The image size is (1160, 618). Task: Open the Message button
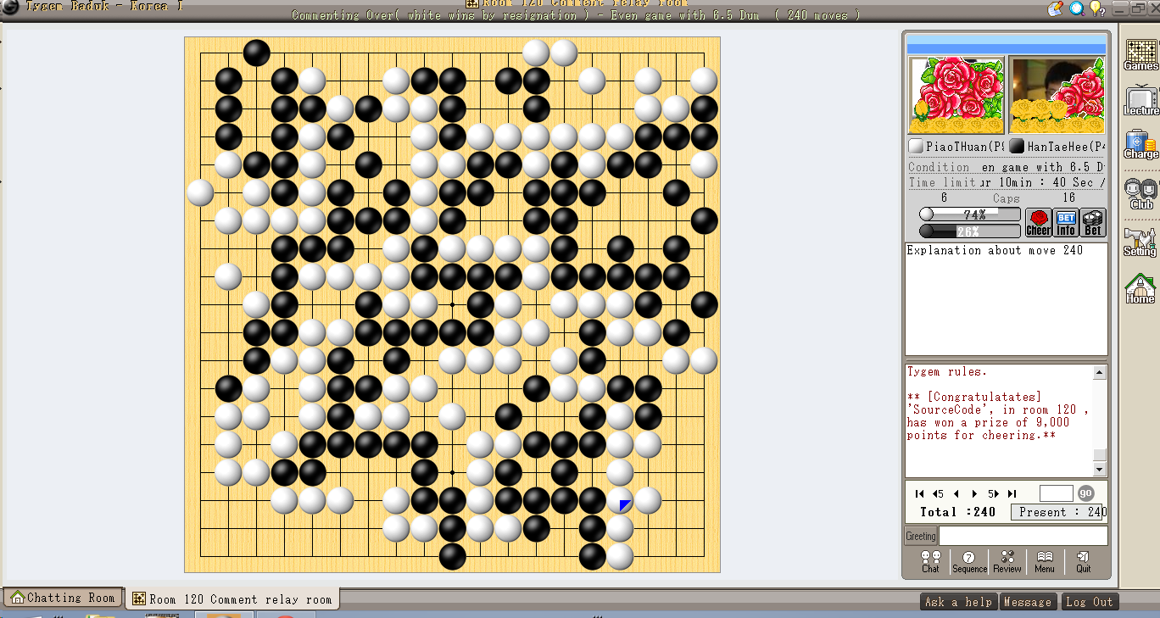click(x=1028, y=602)
